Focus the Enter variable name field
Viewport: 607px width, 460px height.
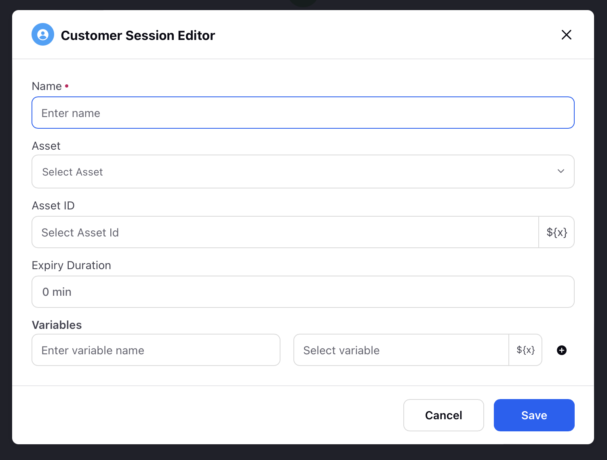[156, 350]
